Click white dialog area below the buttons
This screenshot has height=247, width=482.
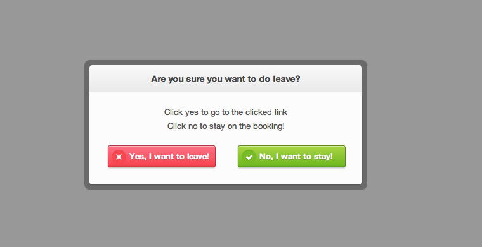[x=226, y=176]
